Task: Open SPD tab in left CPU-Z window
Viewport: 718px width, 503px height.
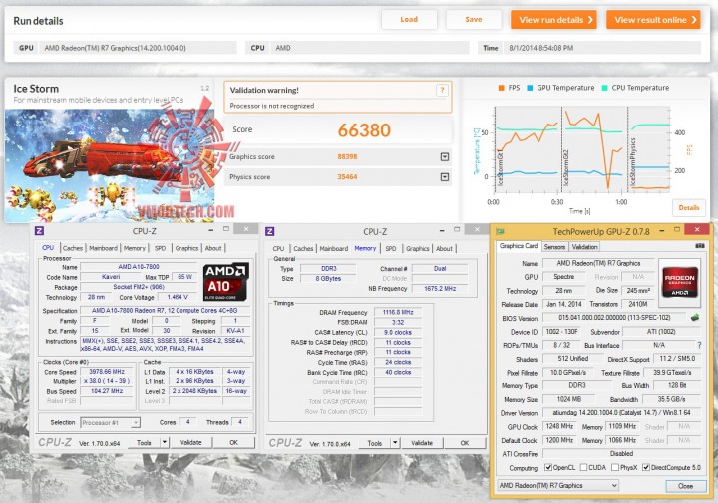Action: click(x=160, y=248)
